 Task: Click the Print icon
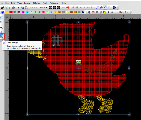(13, 7)
